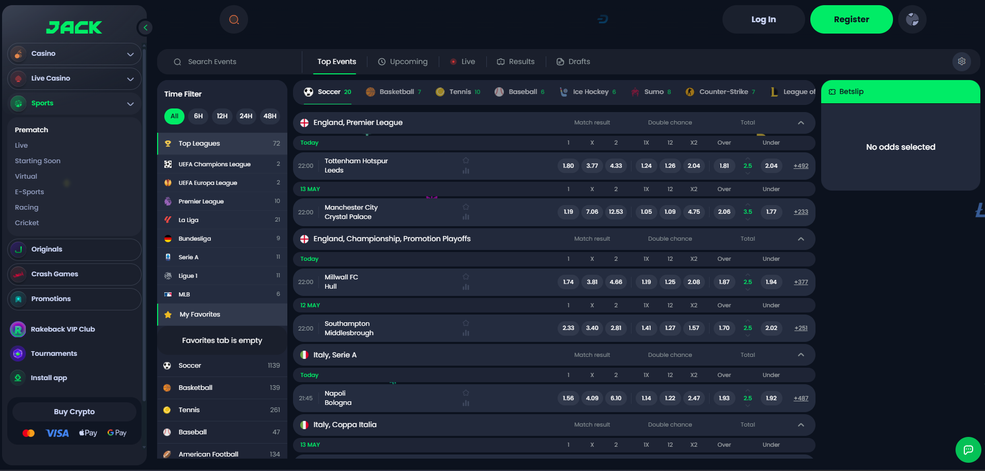Switch to the Top Events tab
The image size is (985, 471).
[x=336, y=61]
